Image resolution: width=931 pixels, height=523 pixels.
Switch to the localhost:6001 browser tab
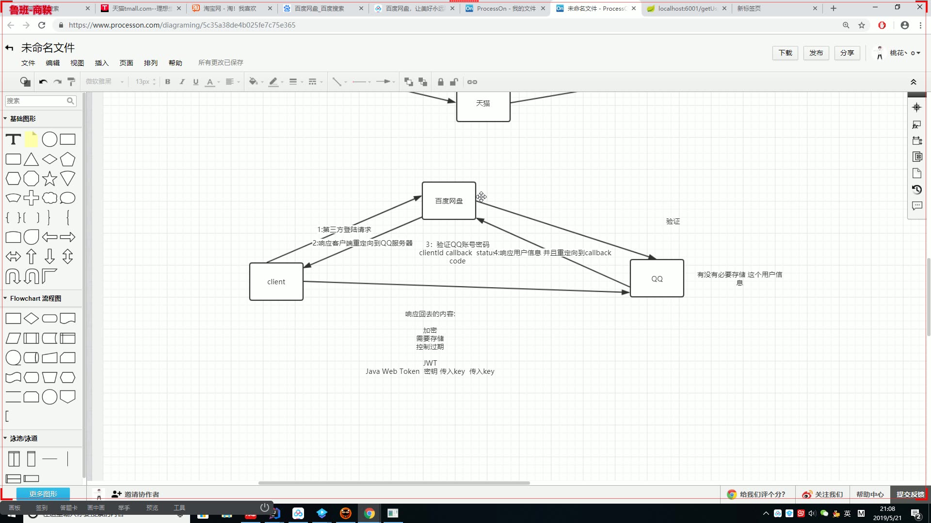click(x=687, y=8)
